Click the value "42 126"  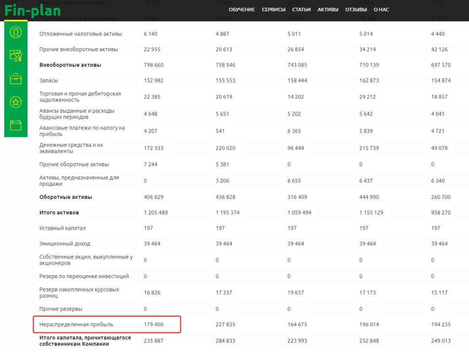[x=439, y=49]
